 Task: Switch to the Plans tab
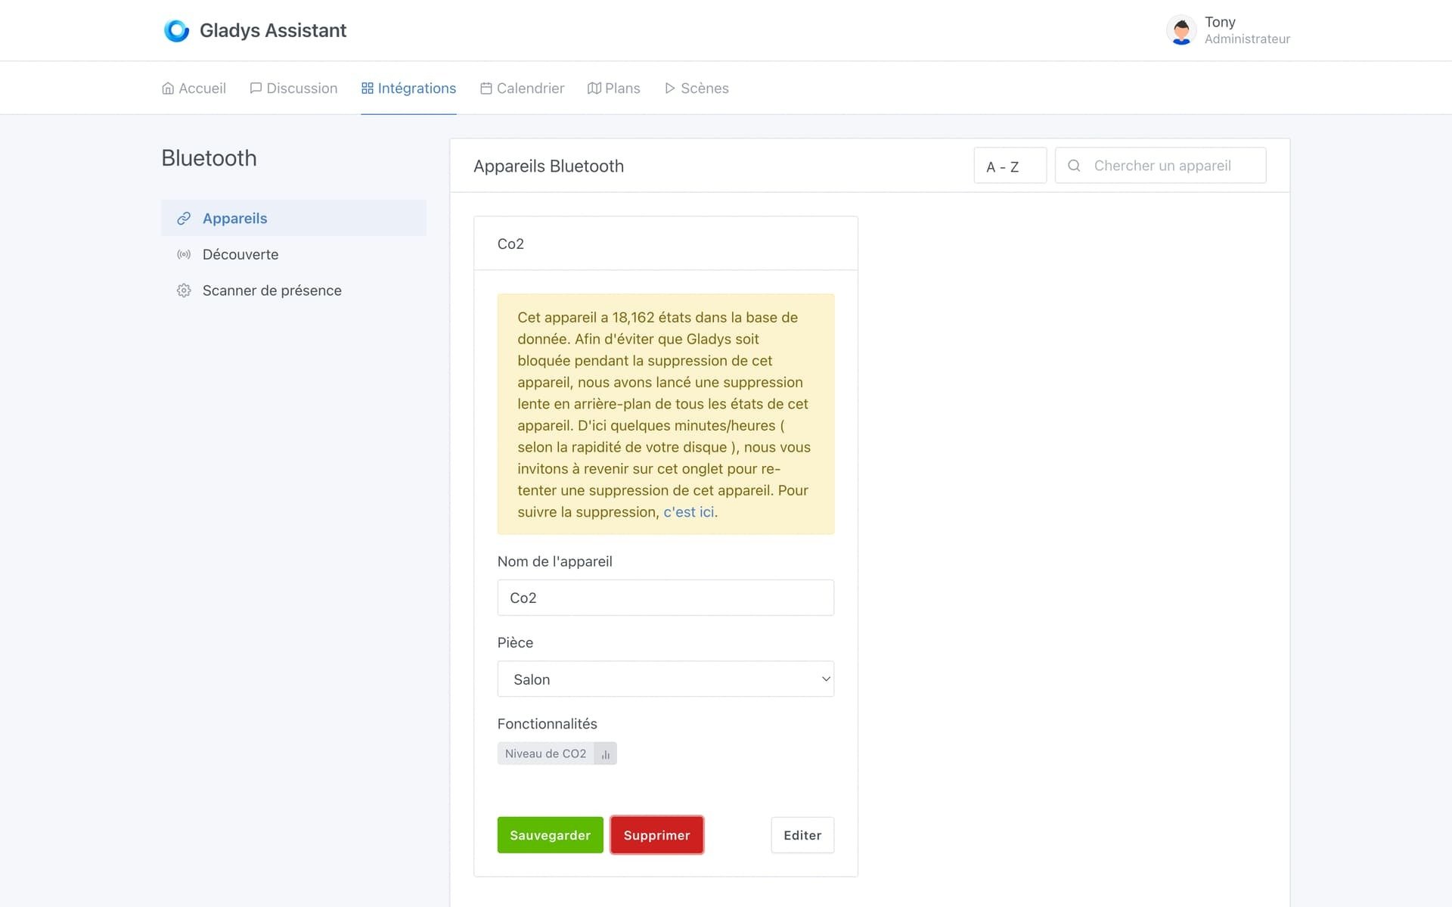pos(613,89)
